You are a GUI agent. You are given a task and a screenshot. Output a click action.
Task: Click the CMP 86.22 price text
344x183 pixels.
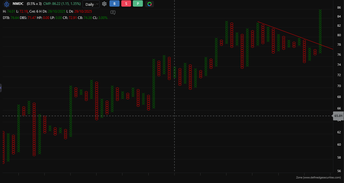coord(62,4)
